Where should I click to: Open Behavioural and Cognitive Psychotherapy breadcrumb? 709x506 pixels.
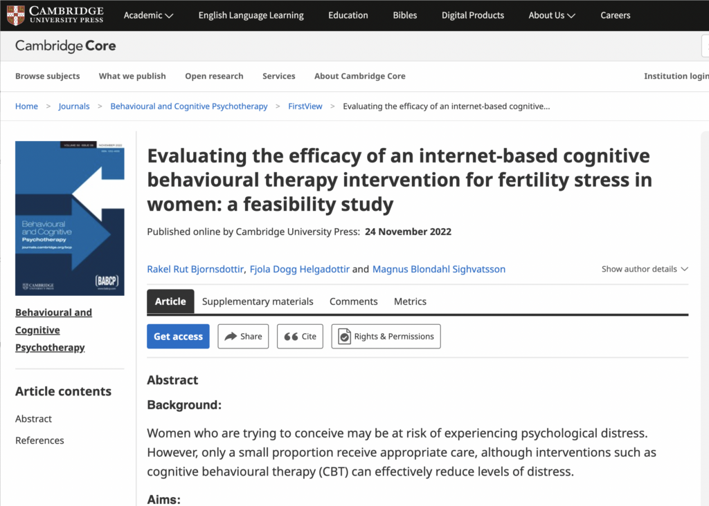(189, 106)
